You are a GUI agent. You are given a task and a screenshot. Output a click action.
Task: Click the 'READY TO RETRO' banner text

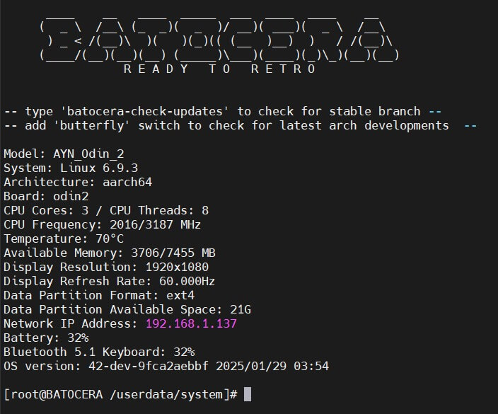coord(219,69)
